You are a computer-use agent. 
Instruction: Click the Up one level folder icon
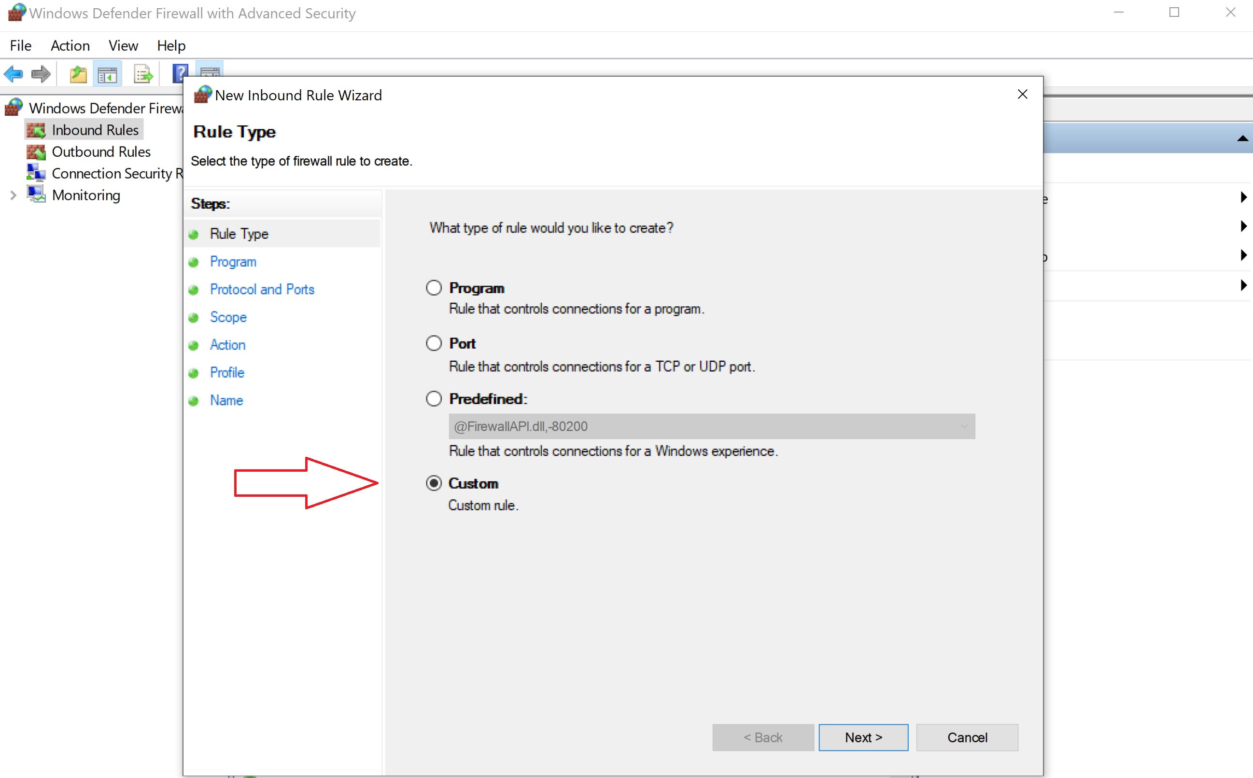tap(78, 75)
